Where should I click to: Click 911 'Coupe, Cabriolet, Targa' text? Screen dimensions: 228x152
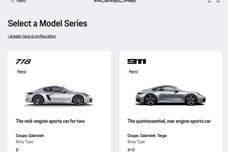(x=147, y=136)
